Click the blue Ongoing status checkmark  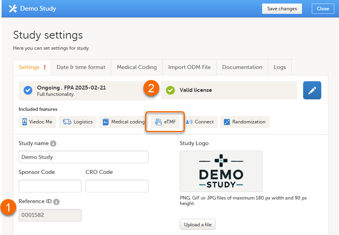[28, 90]
